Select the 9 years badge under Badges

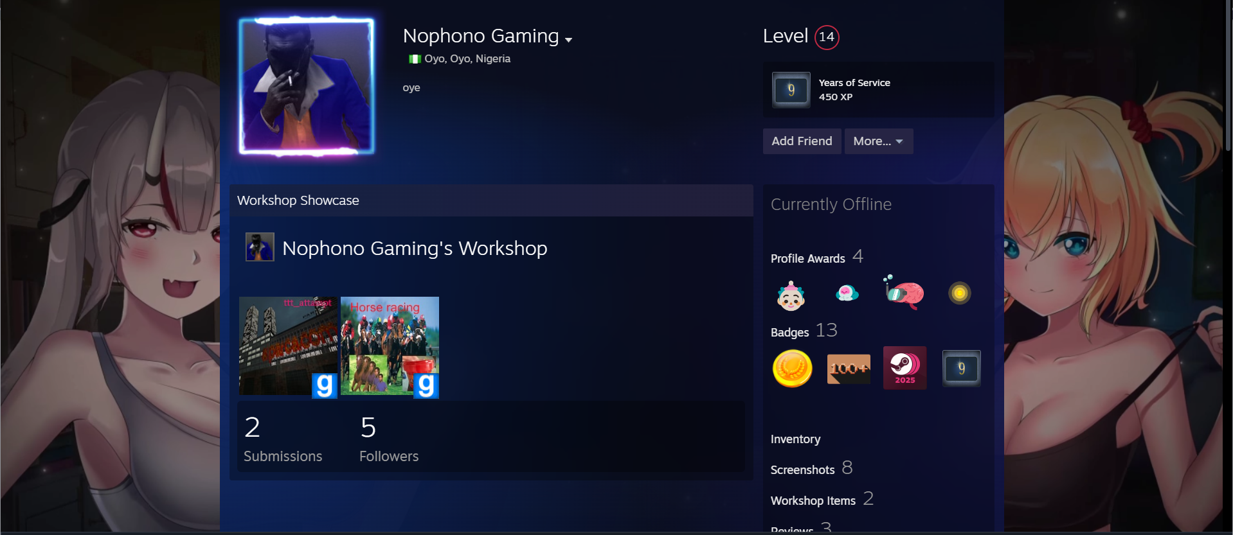click(961, 368)
